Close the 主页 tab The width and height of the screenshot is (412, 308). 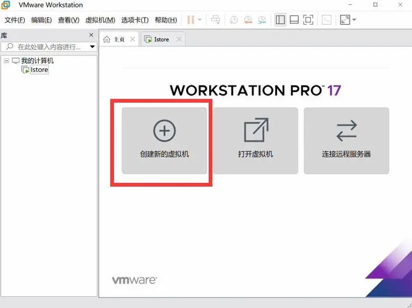coord(133,39)
